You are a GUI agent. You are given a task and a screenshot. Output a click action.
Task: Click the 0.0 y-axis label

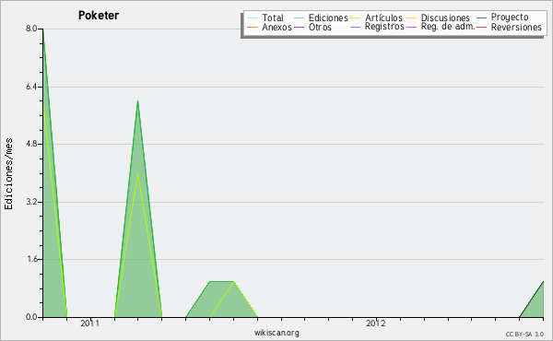31,317
